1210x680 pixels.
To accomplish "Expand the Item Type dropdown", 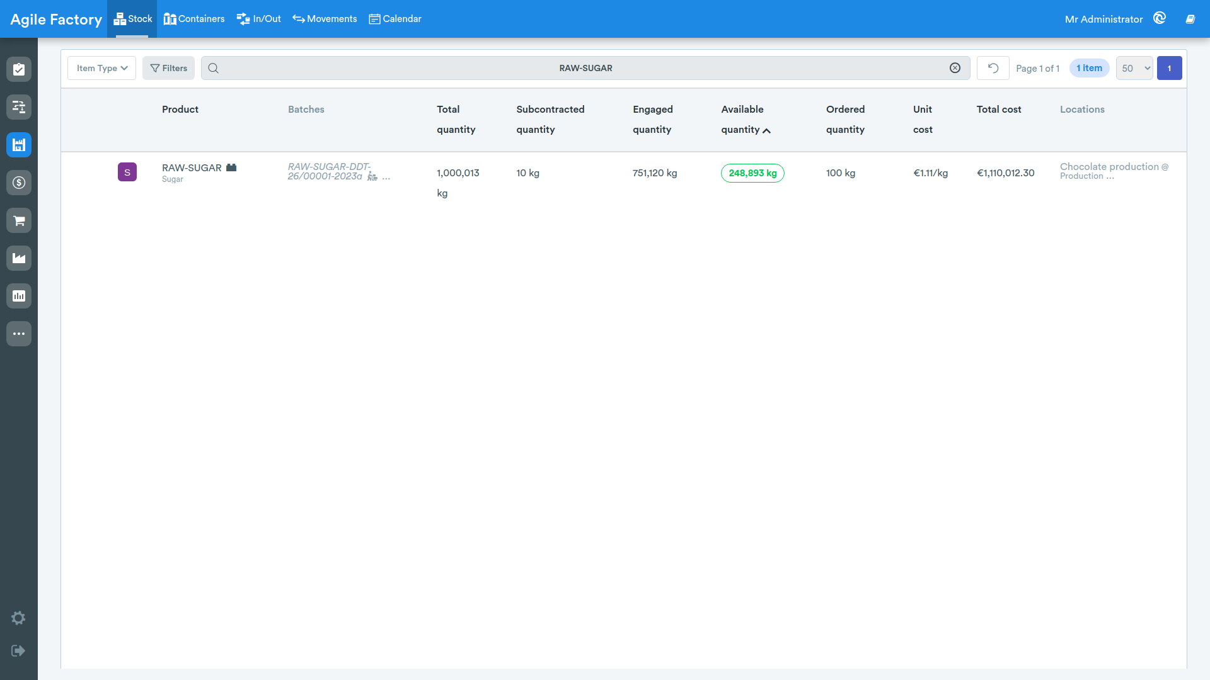I will coord(102,68).
